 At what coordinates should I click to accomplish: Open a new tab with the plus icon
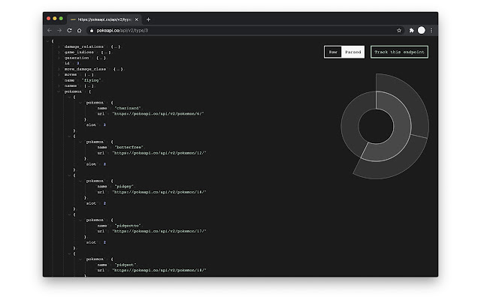(148, 19)
